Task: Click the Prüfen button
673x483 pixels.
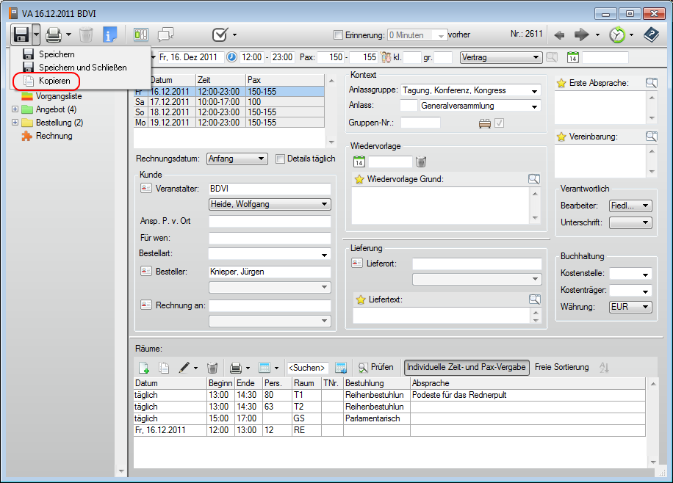Action: click(376, 367)
